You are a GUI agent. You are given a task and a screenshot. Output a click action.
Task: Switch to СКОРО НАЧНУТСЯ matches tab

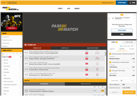(86, 84)
